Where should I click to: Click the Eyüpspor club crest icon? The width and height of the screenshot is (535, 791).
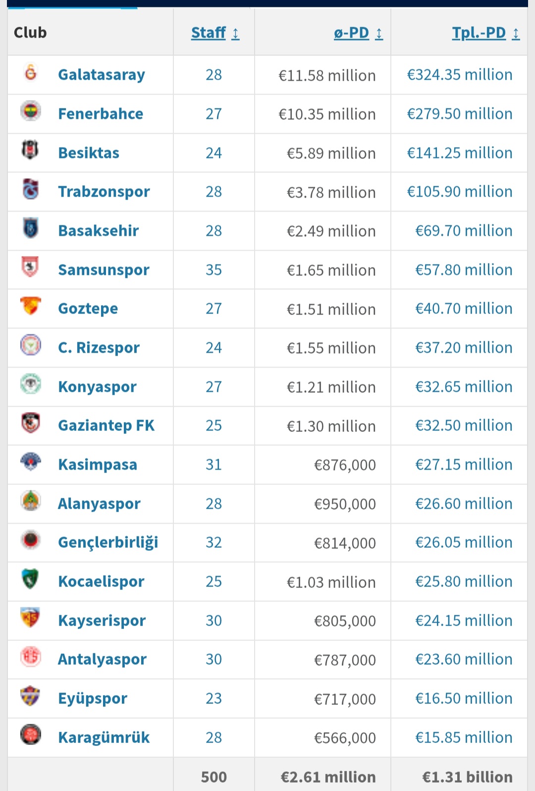(31, 696)
